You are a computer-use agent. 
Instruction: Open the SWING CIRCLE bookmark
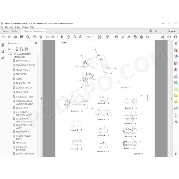coord(23,61)
